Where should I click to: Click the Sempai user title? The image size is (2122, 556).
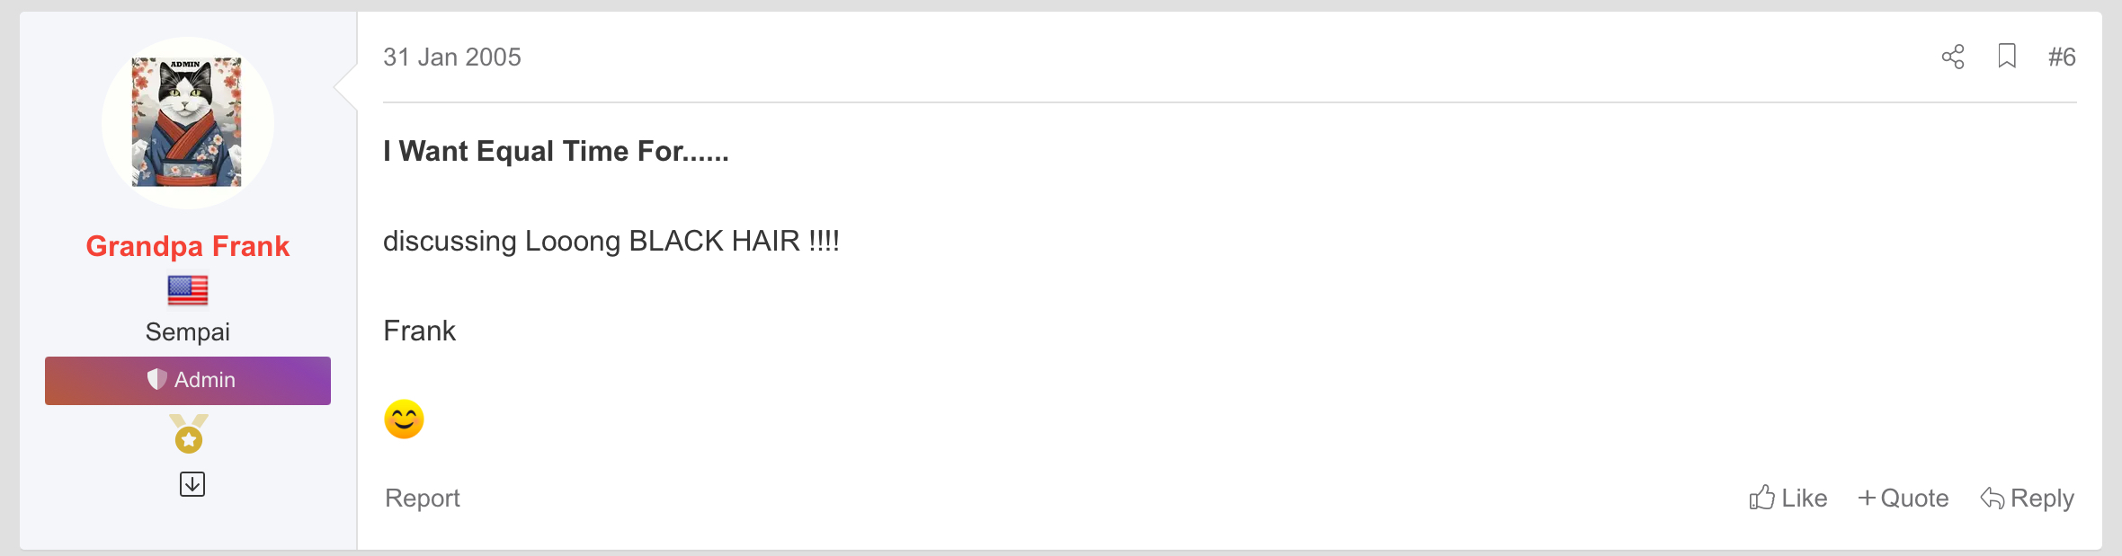(x=188, y=331)
